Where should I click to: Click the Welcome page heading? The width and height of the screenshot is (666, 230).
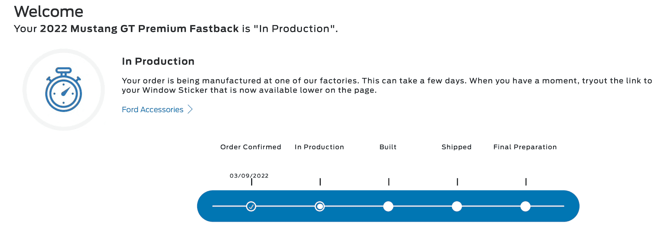click(49, 12)
